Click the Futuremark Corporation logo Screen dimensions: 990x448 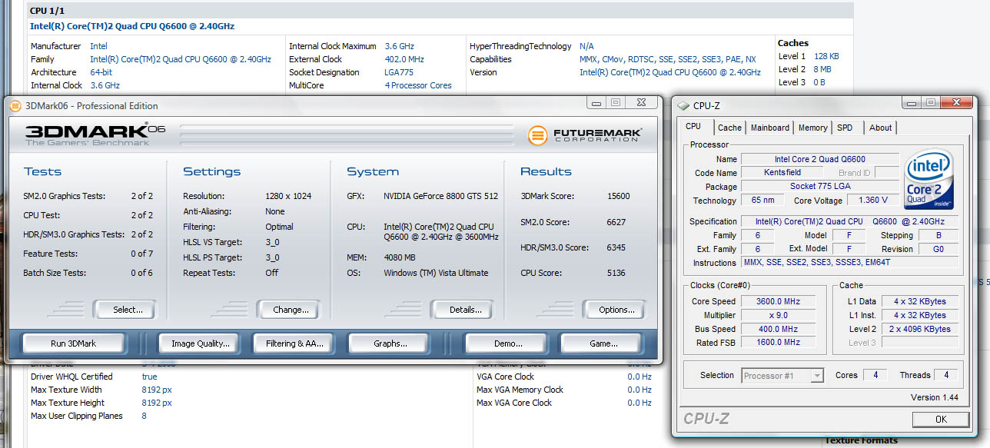[x=585, y=135]
